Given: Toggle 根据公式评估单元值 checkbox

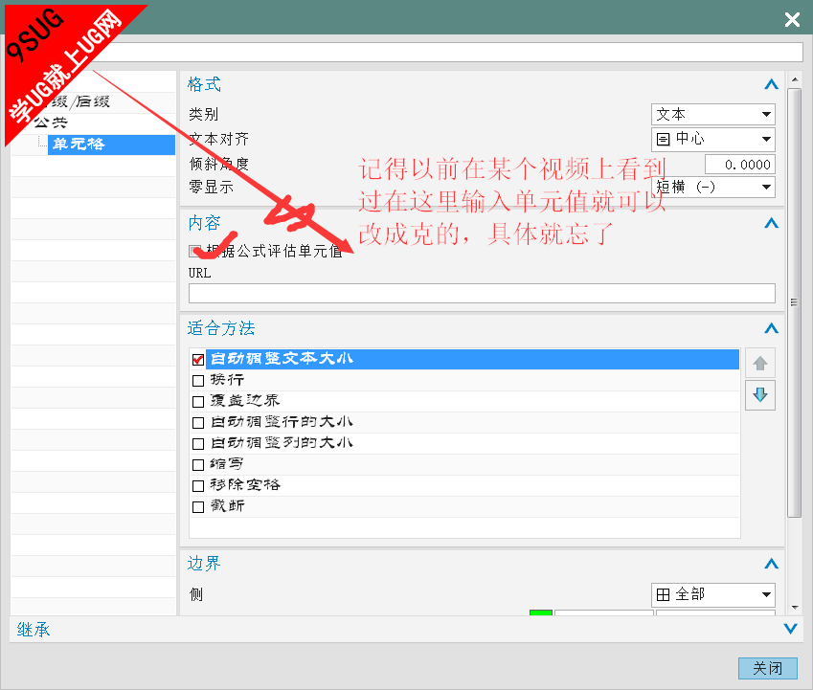Looking at the screenshot, I should pyautogui.click(x=195, y=252).
